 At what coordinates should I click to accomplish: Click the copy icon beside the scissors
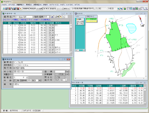point(55,17)
